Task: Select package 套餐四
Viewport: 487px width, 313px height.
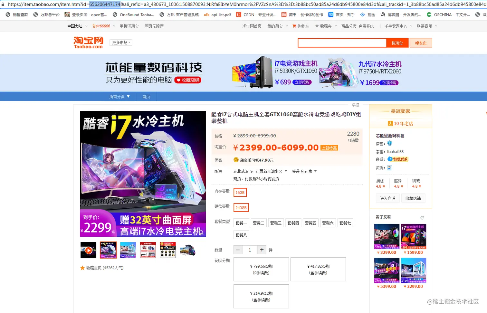Action: [293, 223]
